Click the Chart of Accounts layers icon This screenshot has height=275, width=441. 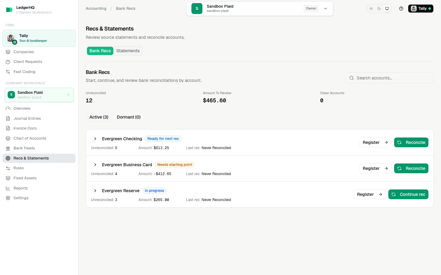point(8,138)
